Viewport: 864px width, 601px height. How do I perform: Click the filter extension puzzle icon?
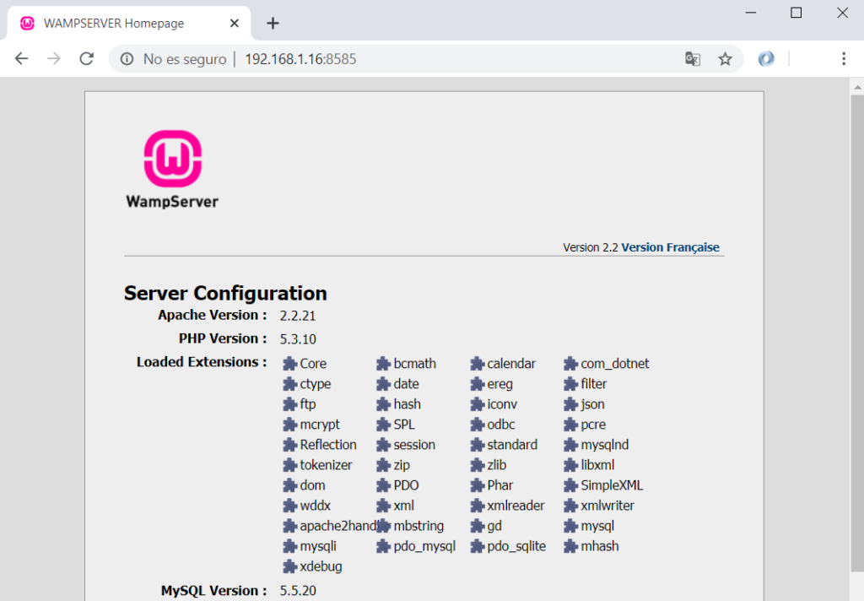[x=571, y=384]
